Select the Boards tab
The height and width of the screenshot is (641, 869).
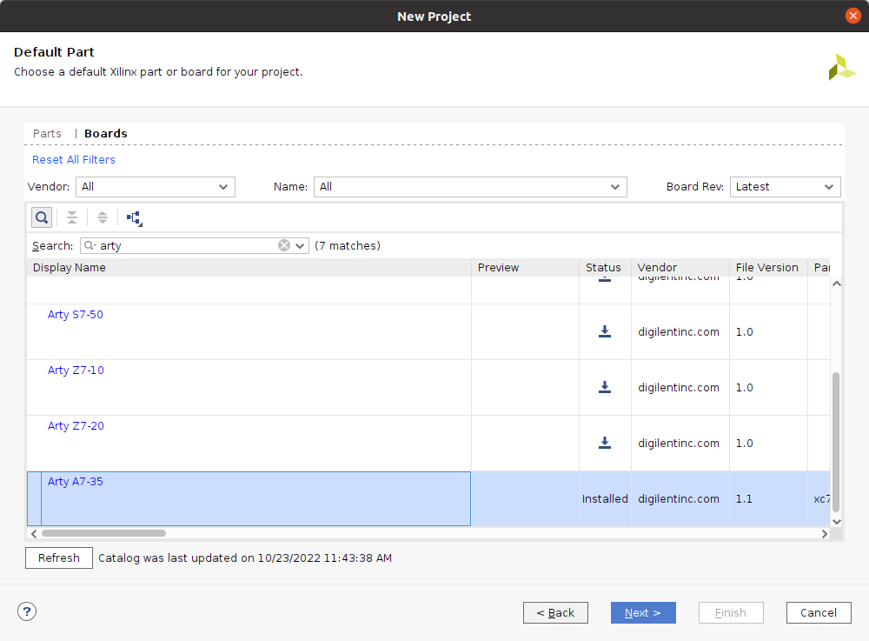(106, 134)
